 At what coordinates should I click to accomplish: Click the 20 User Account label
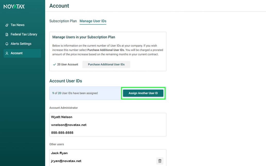(68, 64)
